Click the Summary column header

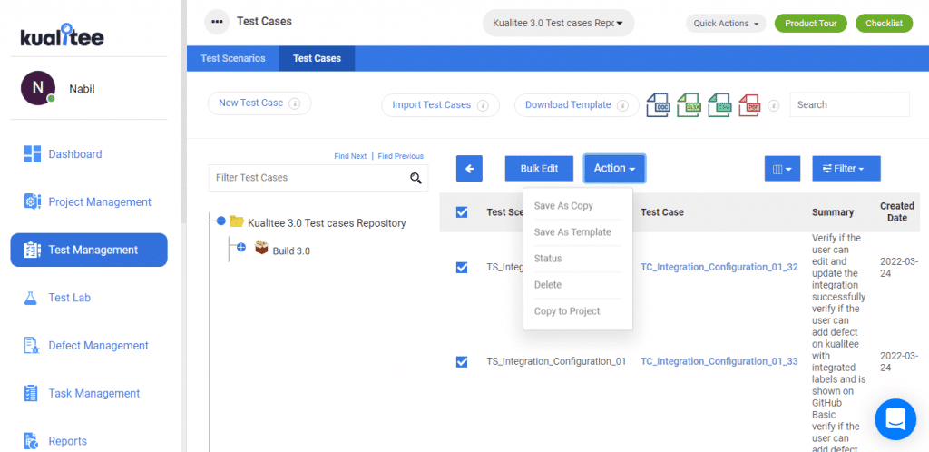click(x=833, y=212)
